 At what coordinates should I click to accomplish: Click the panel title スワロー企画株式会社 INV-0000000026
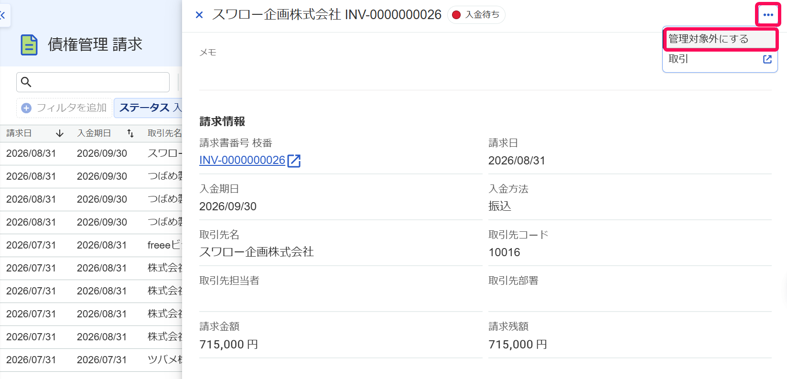tap(327, 15)
